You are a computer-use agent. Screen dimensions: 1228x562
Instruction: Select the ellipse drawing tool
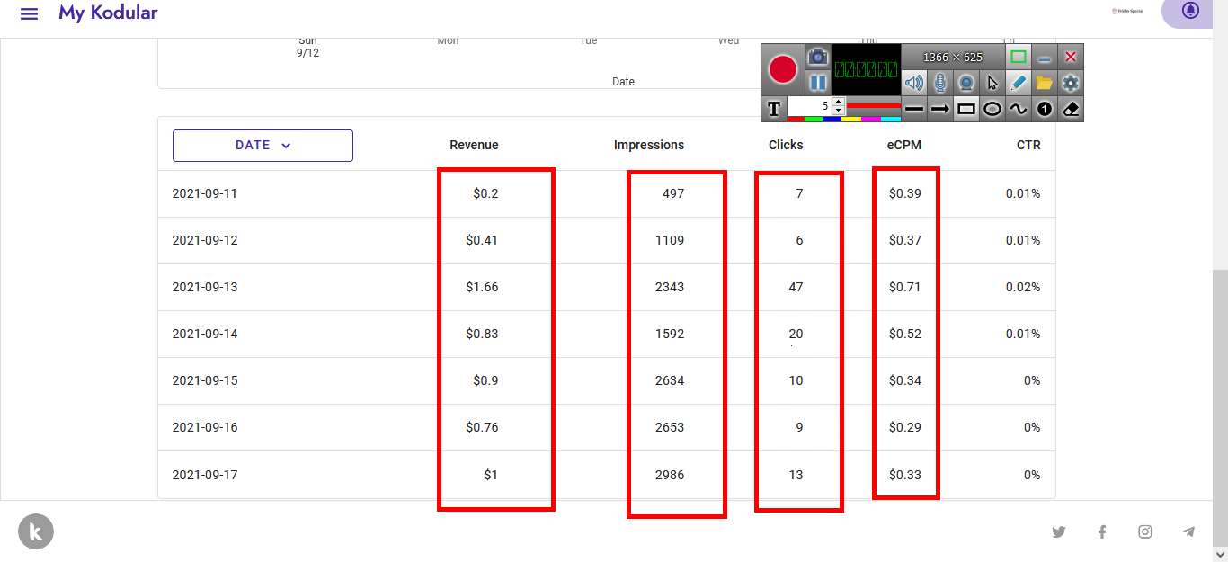pyautogui.click(x=992, y=109)
